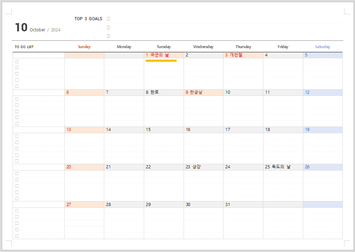
Task: Click the goal line numbered ①
Action: pos(224,19)
